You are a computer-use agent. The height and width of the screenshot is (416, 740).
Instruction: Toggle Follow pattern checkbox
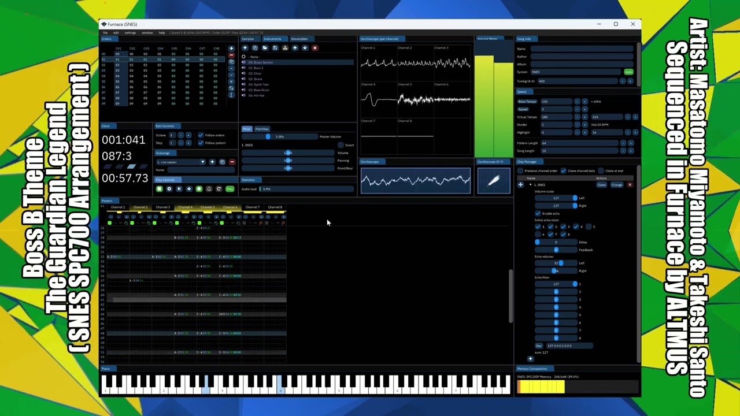[x=201, y=143]
